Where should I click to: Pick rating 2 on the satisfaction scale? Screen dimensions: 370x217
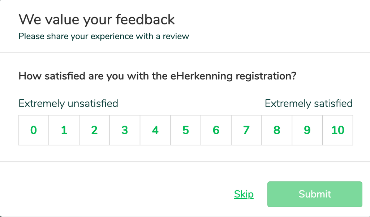pyautogui.click(x=94, y=130)
